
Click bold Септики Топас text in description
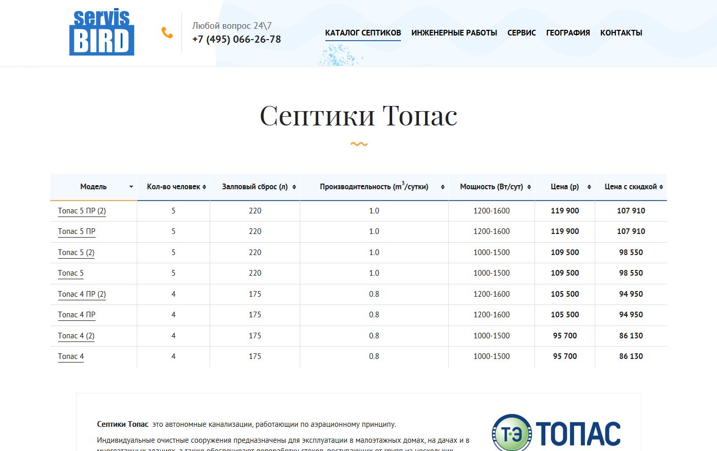(x=123, y=424)
